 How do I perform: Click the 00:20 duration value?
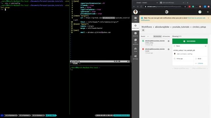tap(199, 59)
